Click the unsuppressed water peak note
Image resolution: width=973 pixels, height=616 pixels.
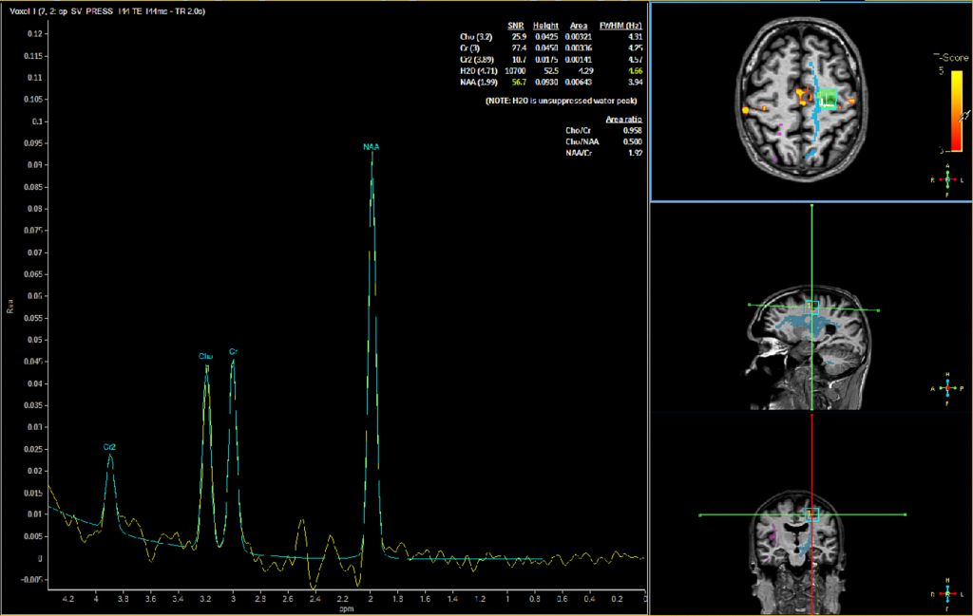point(561,101)
